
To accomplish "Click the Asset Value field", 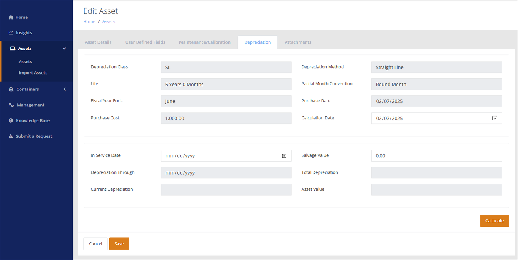I will [437, 189].
